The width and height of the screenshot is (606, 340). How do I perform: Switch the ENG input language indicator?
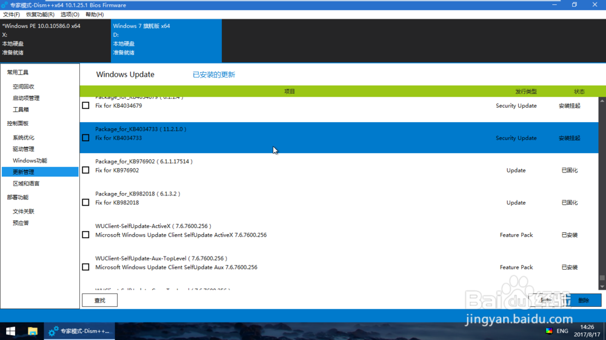point(562,331)
